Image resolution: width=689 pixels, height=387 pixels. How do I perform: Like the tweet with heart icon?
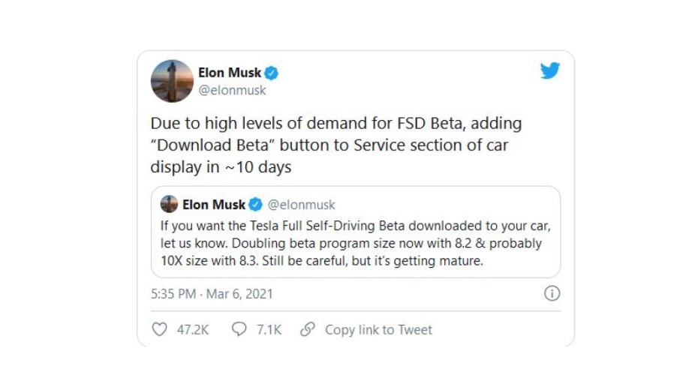pos(160,329)
